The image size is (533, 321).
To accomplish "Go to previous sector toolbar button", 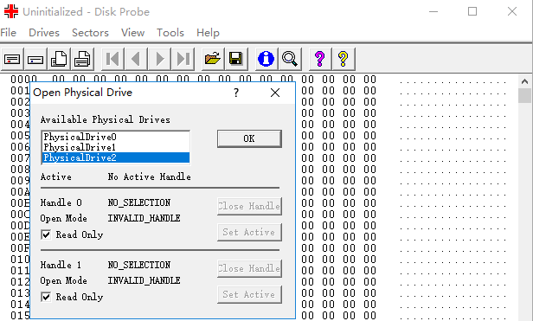I will pos(136,59).
